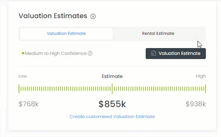The image size is (221, 137).
Task: Click the Low label above the range bar
Action: (x=23, y=76)
